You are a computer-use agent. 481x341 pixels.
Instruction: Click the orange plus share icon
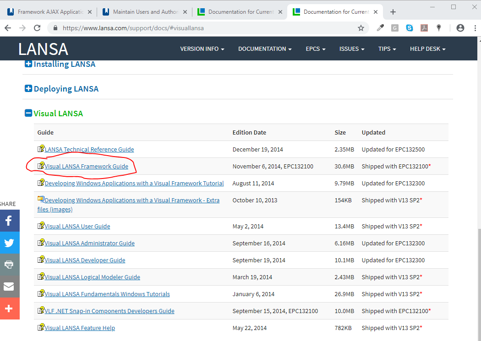[x=9, y=309]
